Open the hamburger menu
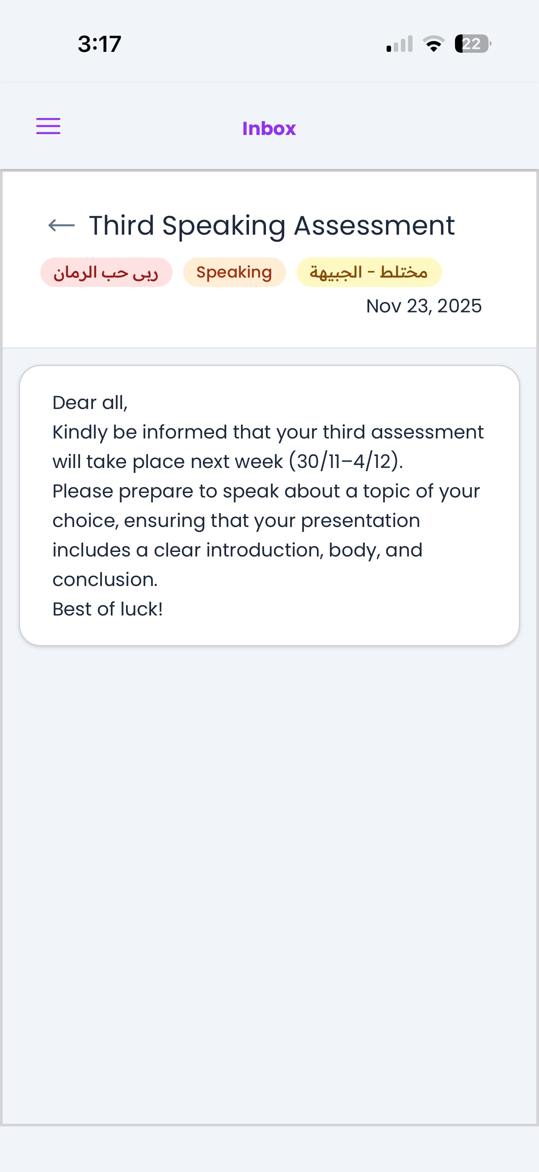This screenshot has height=1172, width=539. click(48, 126)
